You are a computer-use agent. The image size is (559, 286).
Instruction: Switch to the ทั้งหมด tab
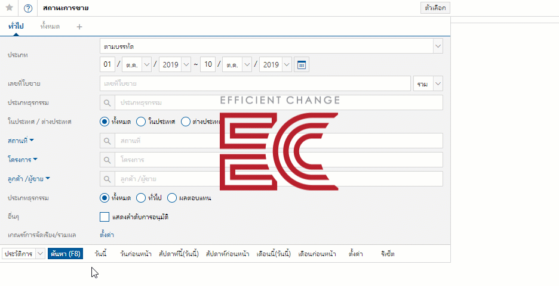coord(50,26)
